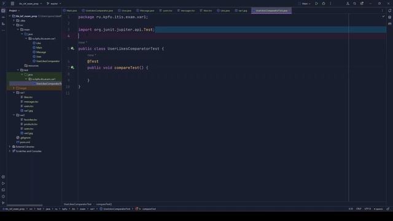This screenshot has width=393, height=221.
Task: Select var1.jpg in the project tree
Action: tap(26, 110)
